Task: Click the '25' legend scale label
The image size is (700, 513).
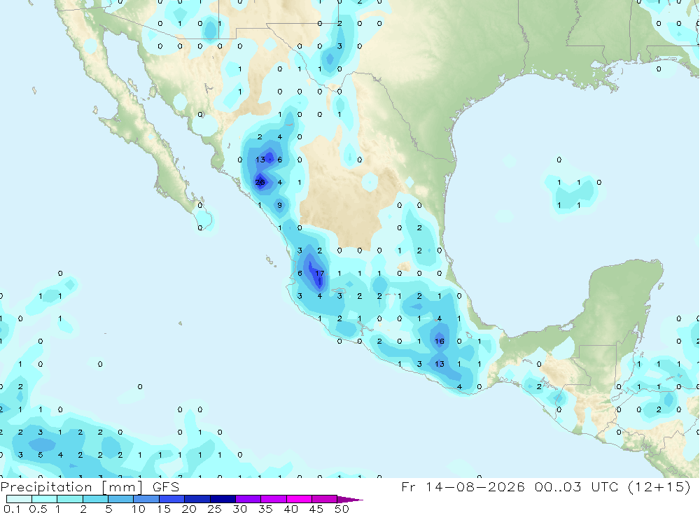Action: pyautogui.click(x=214, y=509)
